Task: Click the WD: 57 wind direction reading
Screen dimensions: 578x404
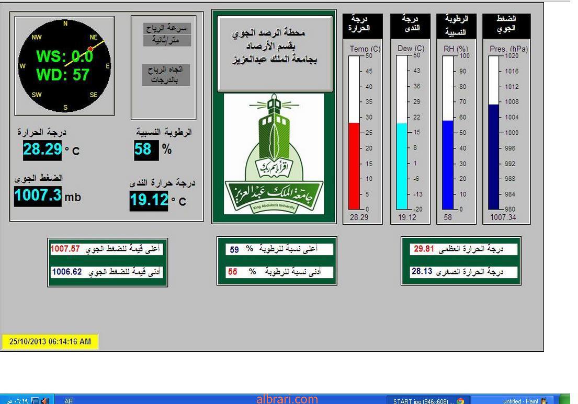Action: 63,75
